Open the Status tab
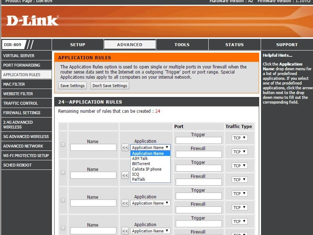Viewport: 313px width, 235px height. (235, 45)
